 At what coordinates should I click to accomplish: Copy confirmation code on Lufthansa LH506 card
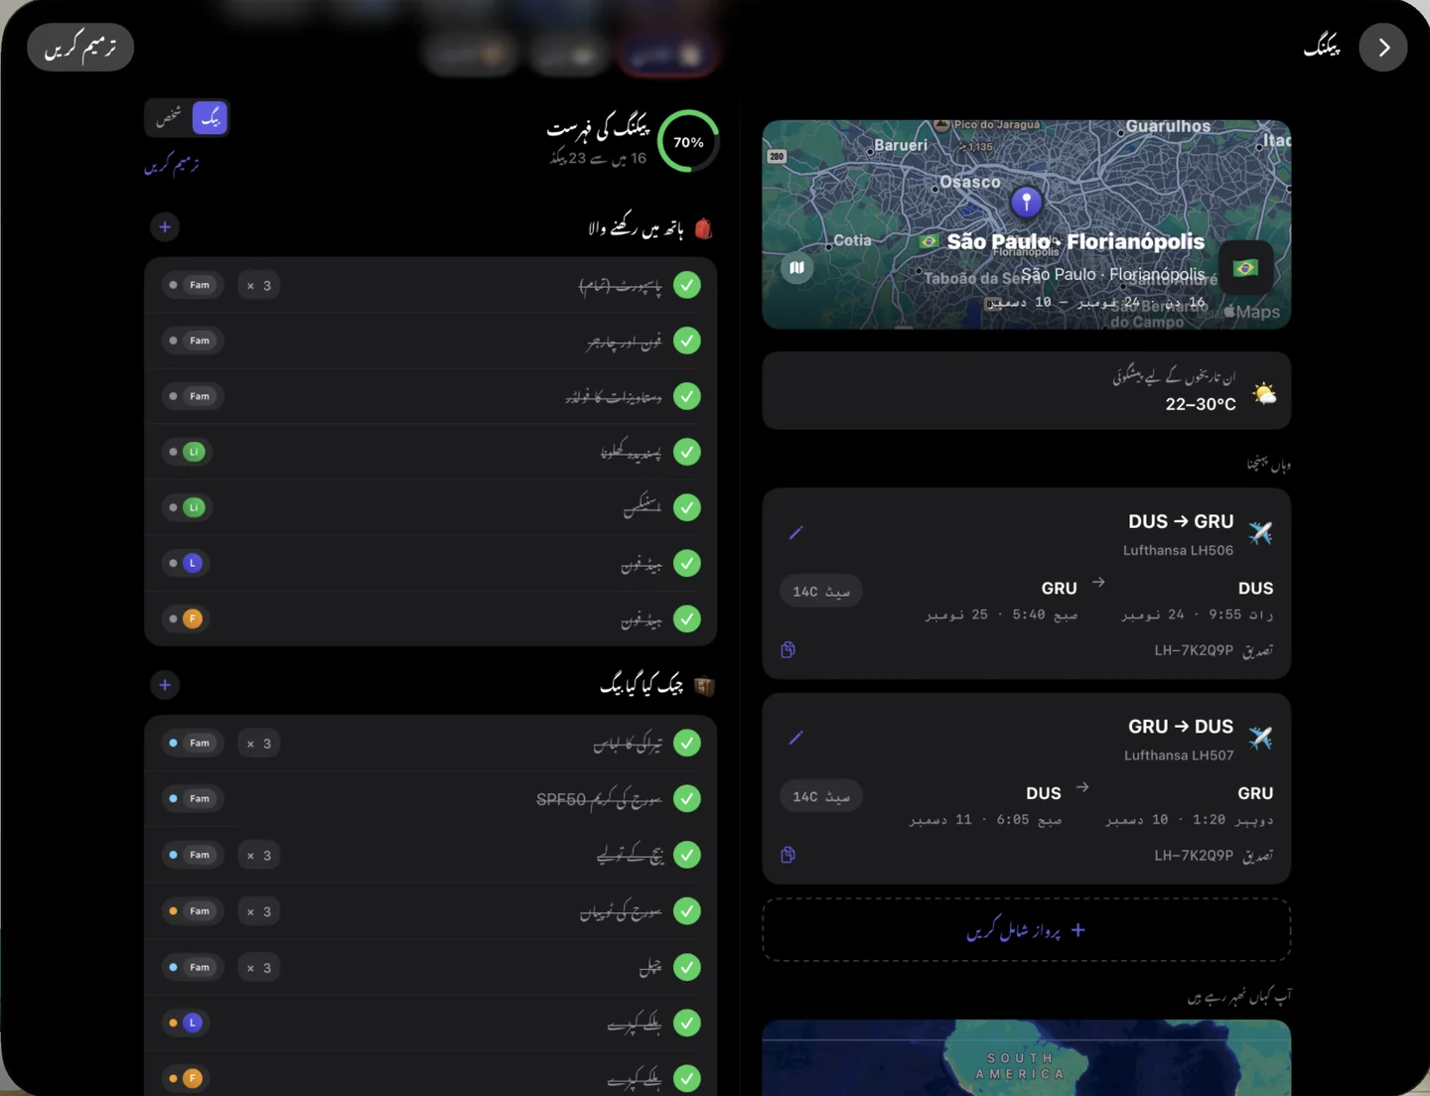(788, 649)
